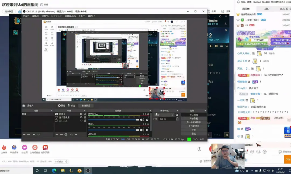Open League of Legends from the taskbar
The width and height of the screenshot is (291, 174).
click(71, 171)
